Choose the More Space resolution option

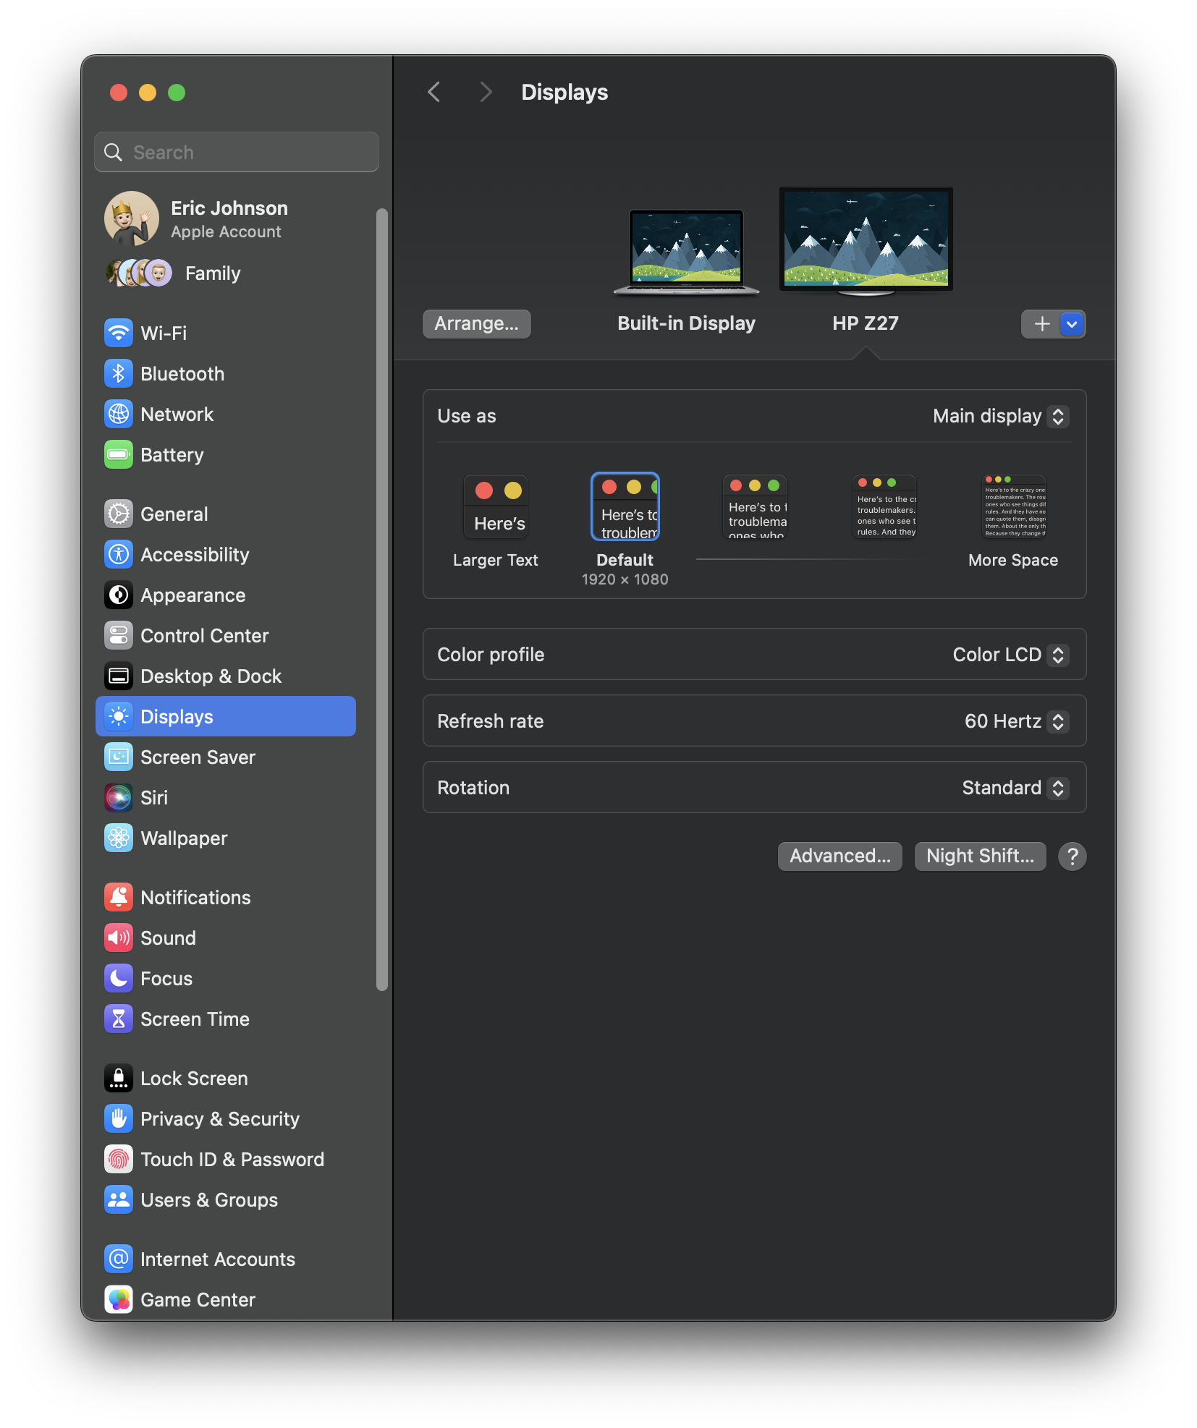pyautogui.click(x=1013, y=507)
